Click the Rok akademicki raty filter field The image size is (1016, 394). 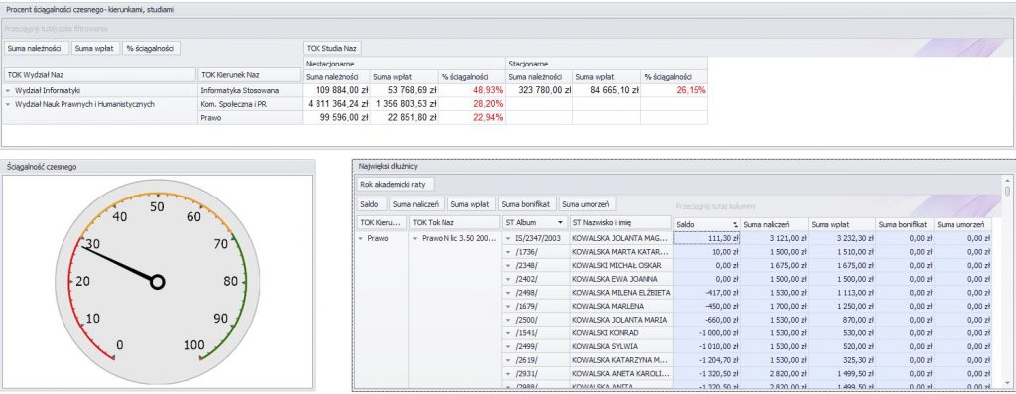(396, 184)
